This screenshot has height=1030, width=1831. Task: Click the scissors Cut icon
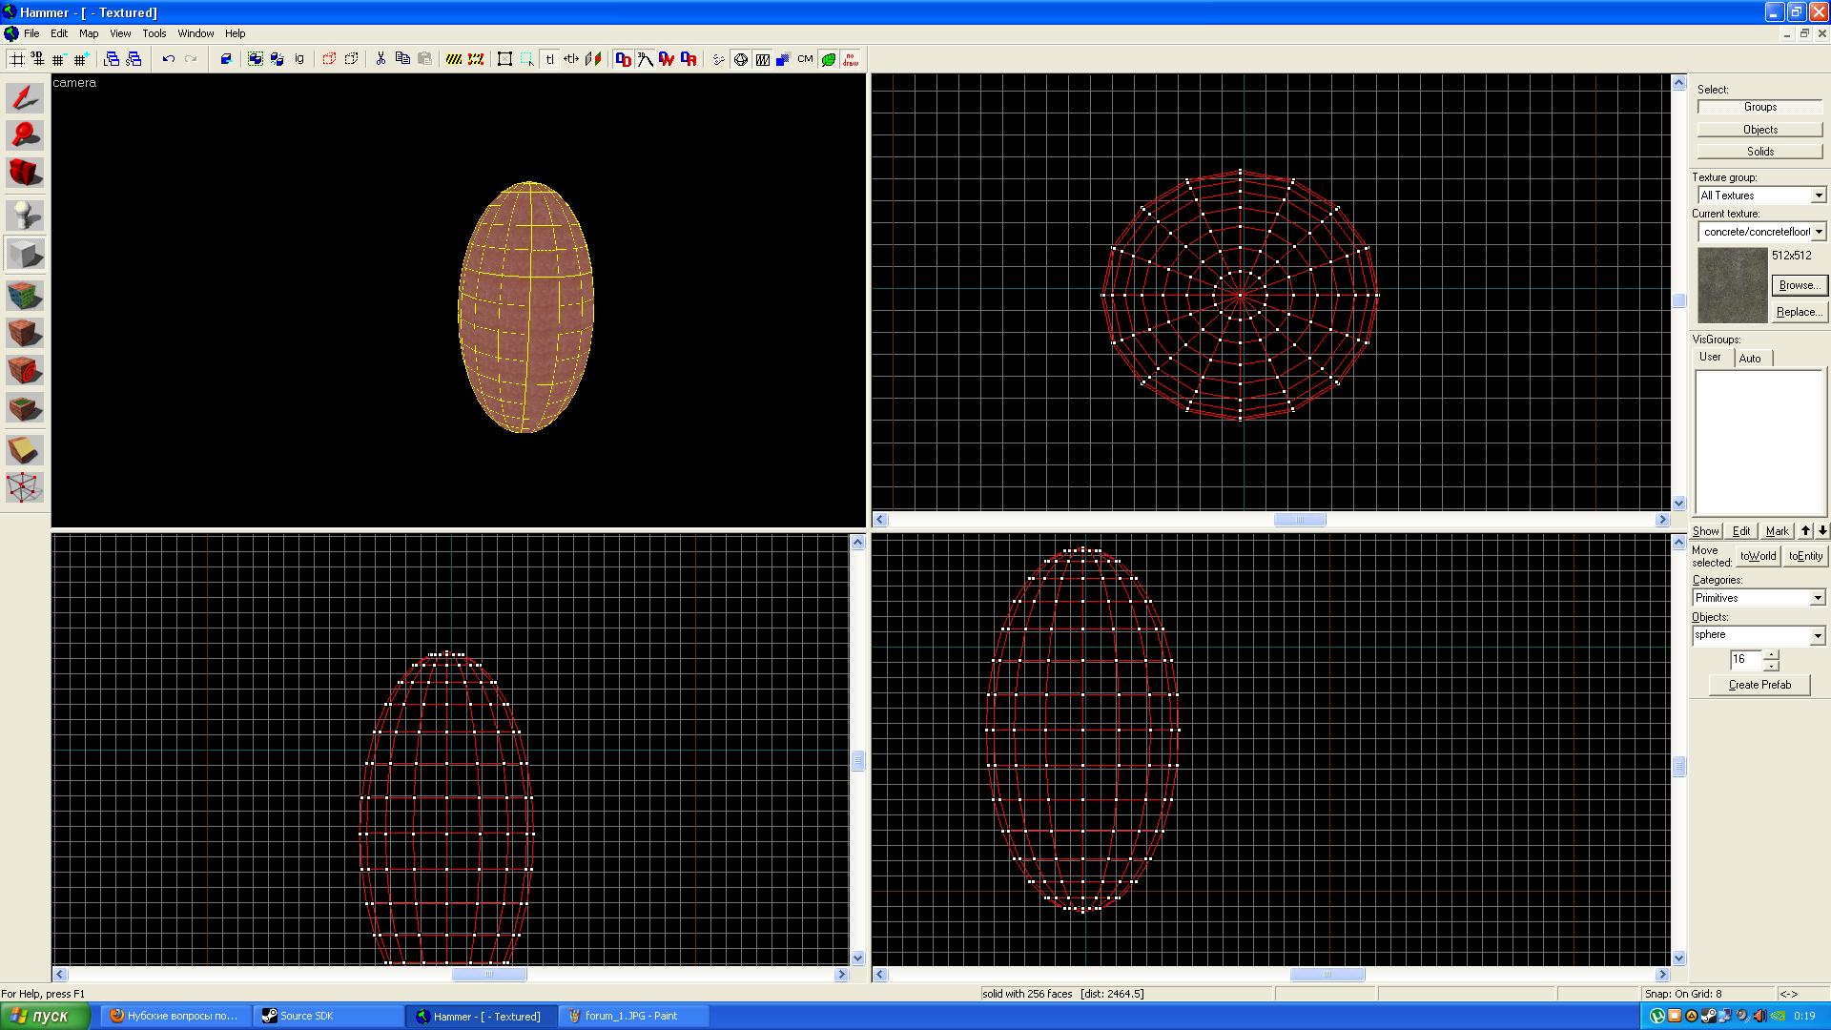pos(381,59)
